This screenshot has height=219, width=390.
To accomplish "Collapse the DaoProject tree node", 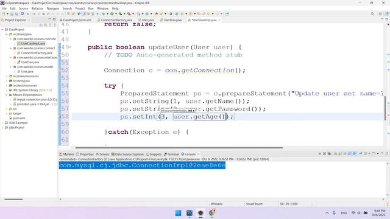I will (x=2, y=29).
